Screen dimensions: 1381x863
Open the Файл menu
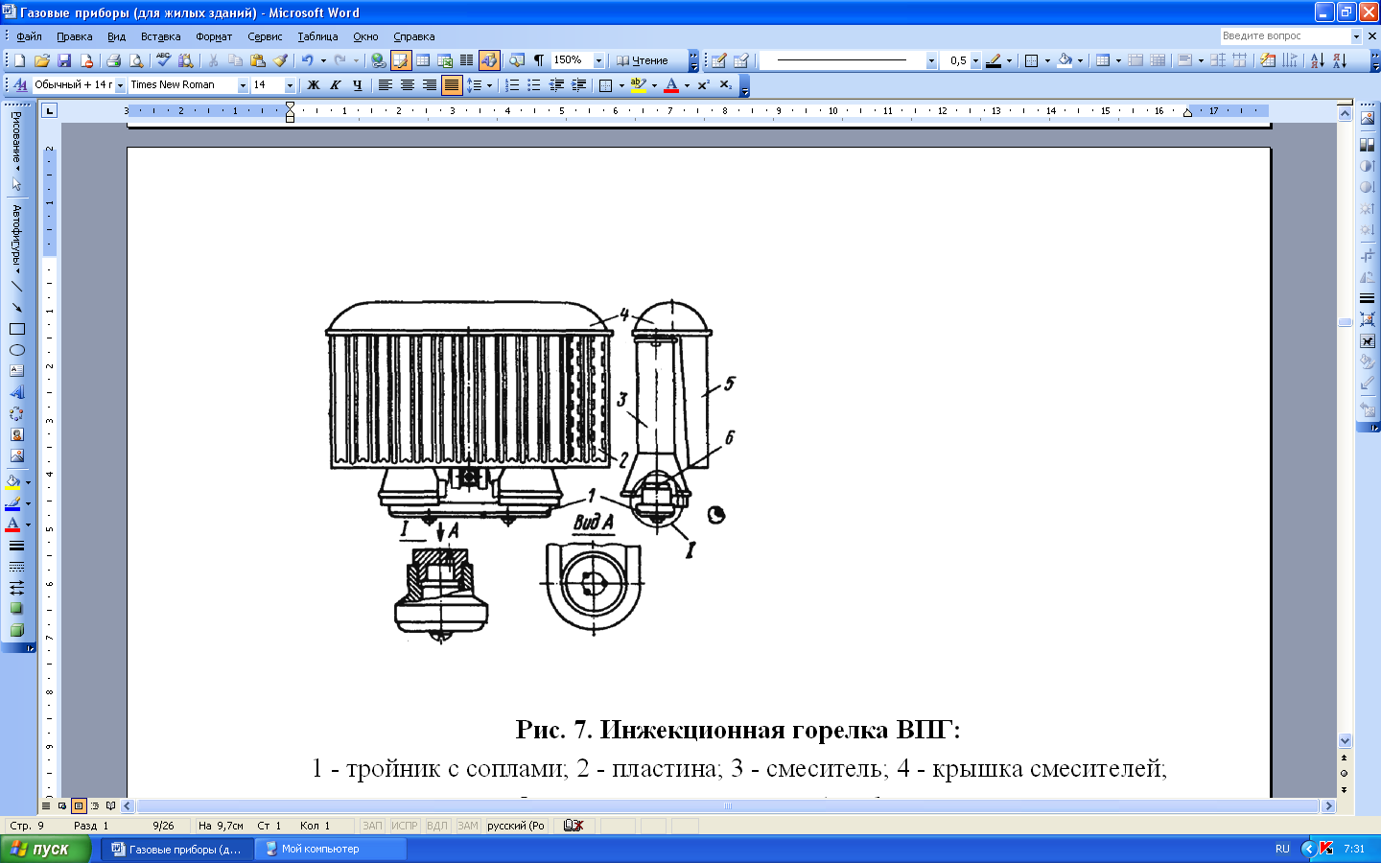point(29,36)
